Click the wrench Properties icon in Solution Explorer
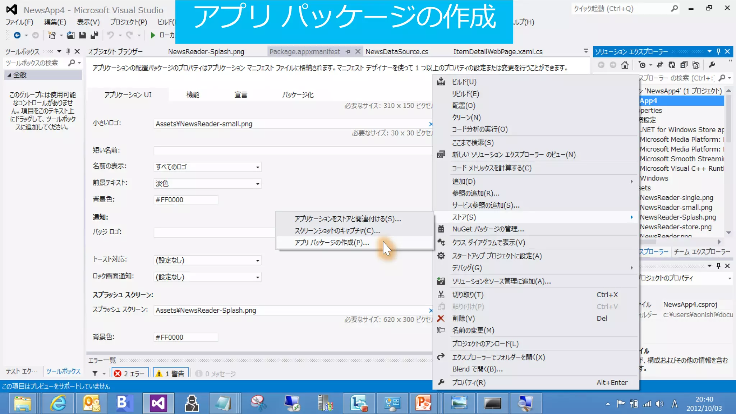 pos(712,65)
